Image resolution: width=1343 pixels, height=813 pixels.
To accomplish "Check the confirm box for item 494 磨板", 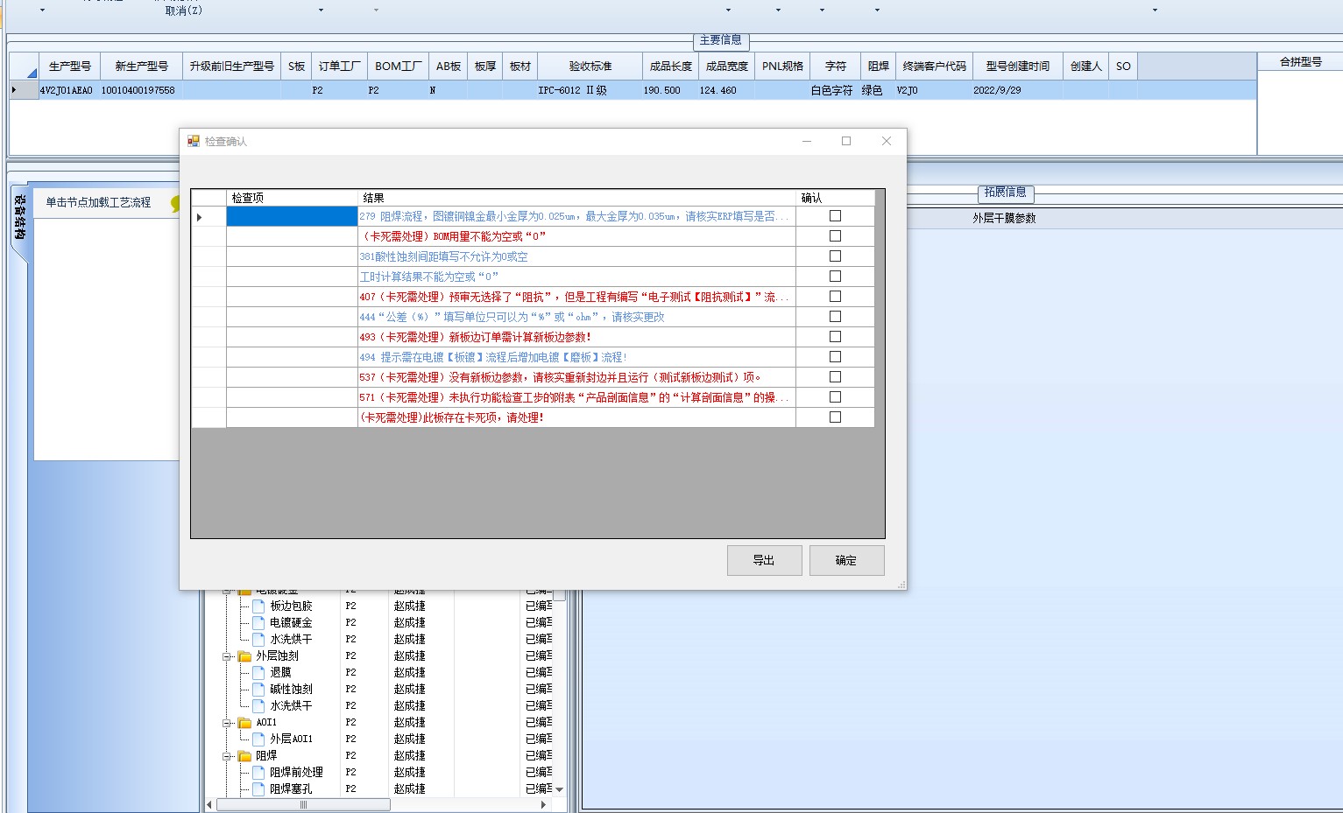I will click(835, 356).
